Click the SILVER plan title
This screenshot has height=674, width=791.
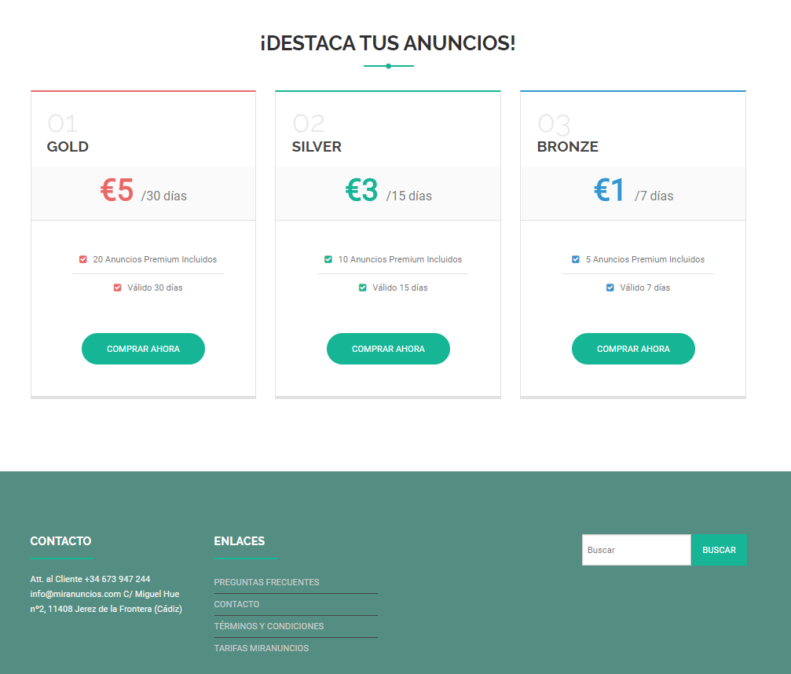317,147
